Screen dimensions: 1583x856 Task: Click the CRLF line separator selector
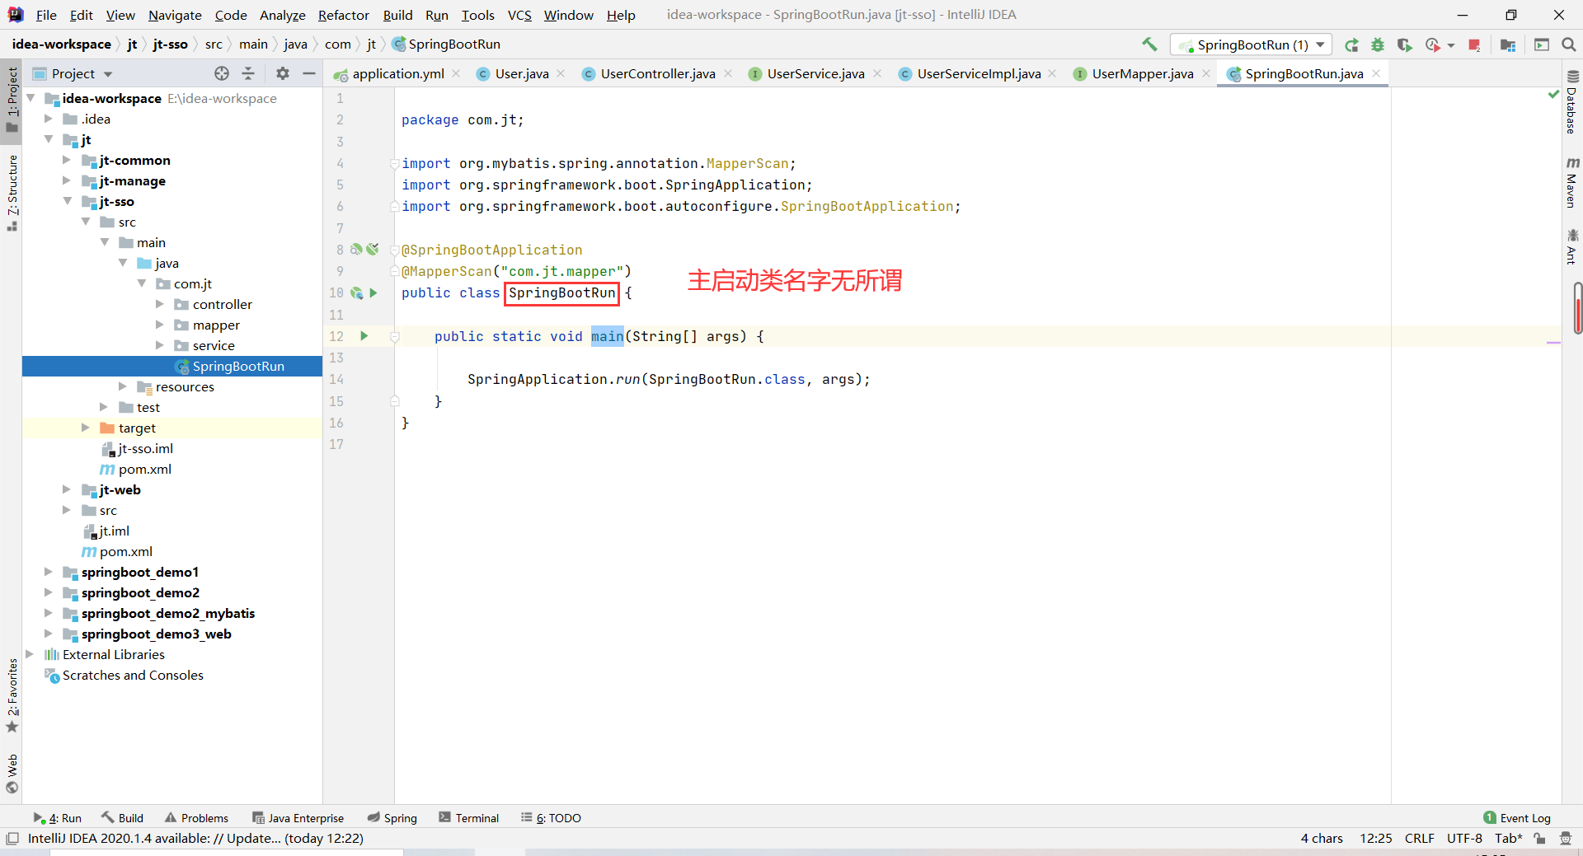pyautogui.click(x=1420, y=838)
